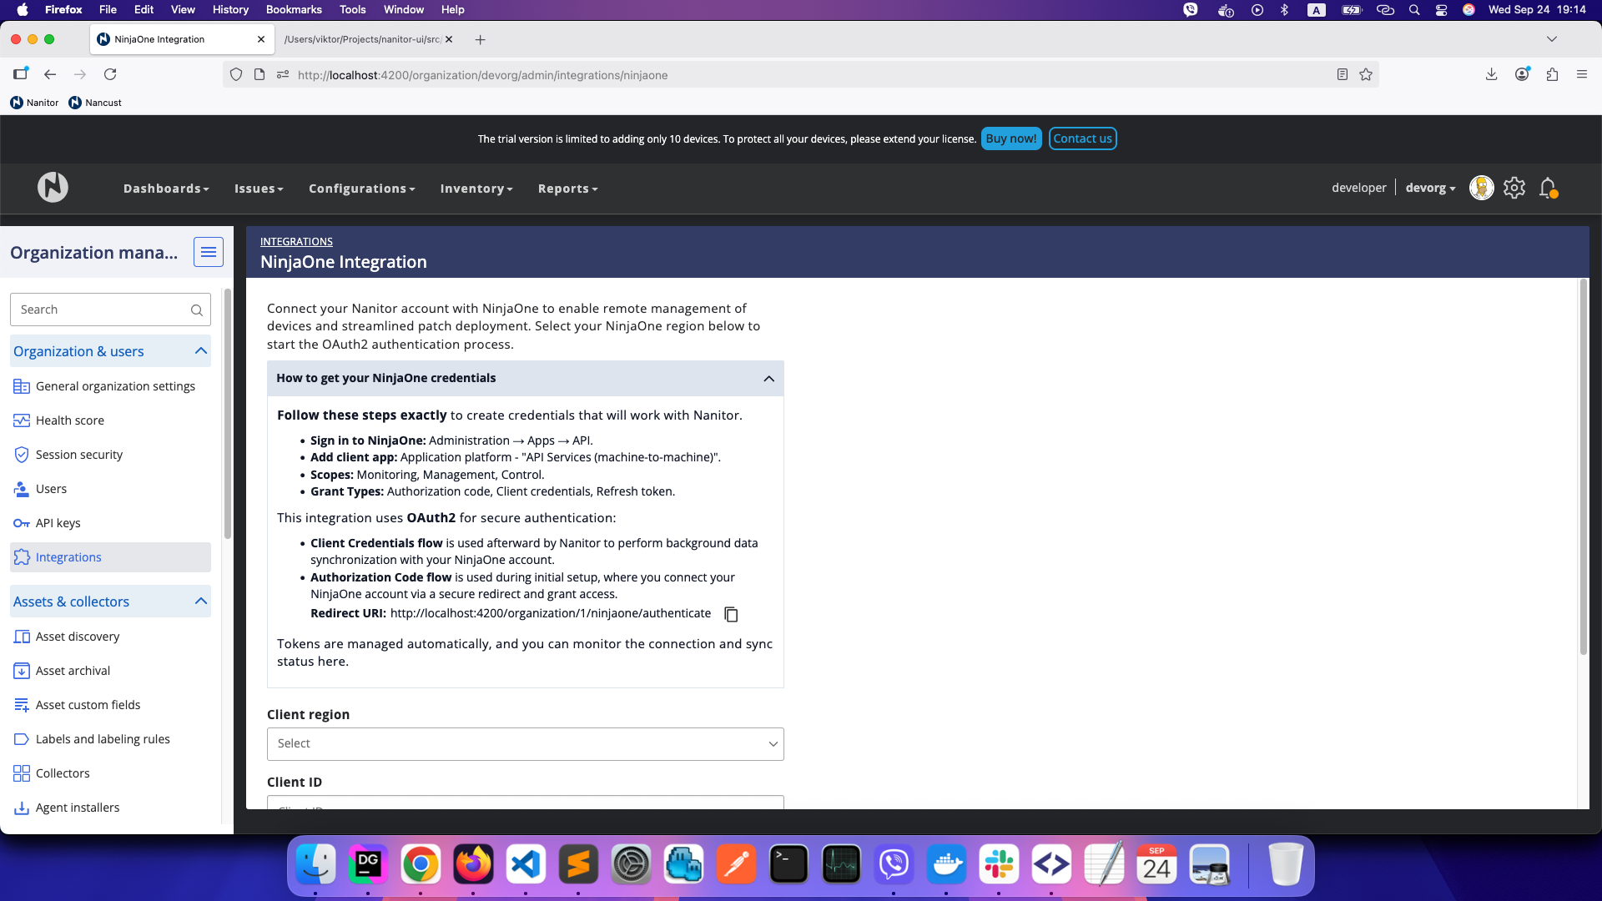This screenshot has height=901, width=1602.
Task: Click the Nanitor logo home icon
Action: (53, 188)
